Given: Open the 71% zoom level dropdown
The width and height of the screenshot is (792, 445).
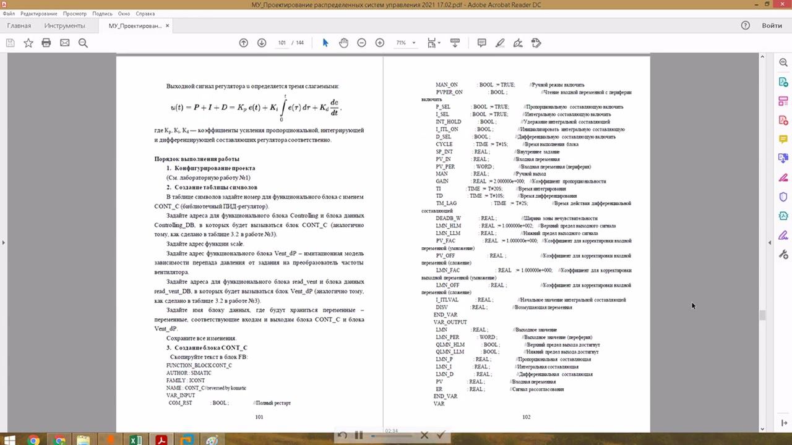Looking at the screenshot, I should 406,43.
